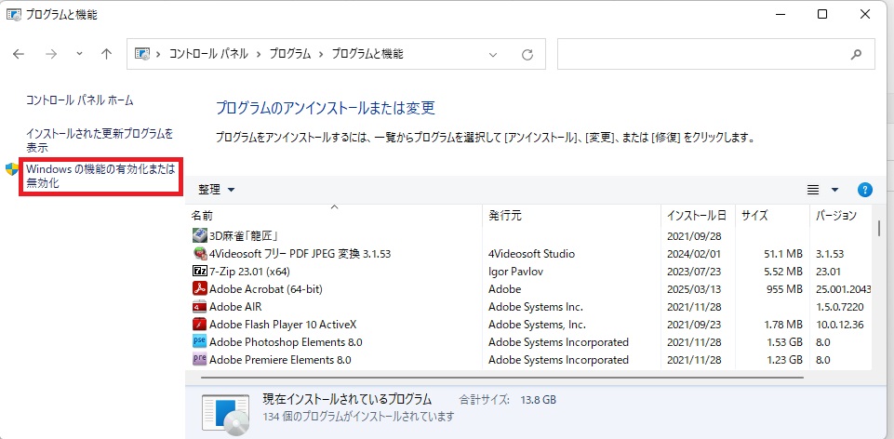The height and width of the screenshot is (439, 894).
Task: Select the 7-Zip 23.01 icon
Action: click(x=200, y=272)
